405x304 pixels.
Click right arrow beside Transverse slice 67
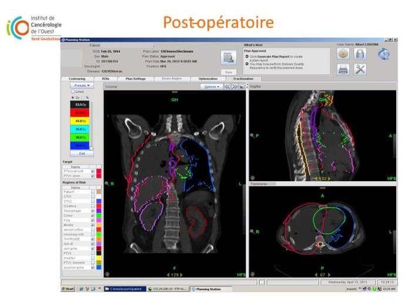coord(329,275)
